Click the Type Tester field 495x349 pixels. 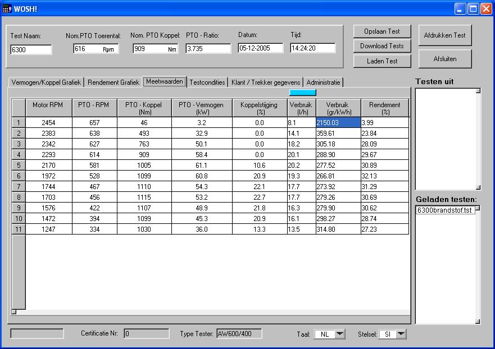pyautogui.click(x=239, y=333)
